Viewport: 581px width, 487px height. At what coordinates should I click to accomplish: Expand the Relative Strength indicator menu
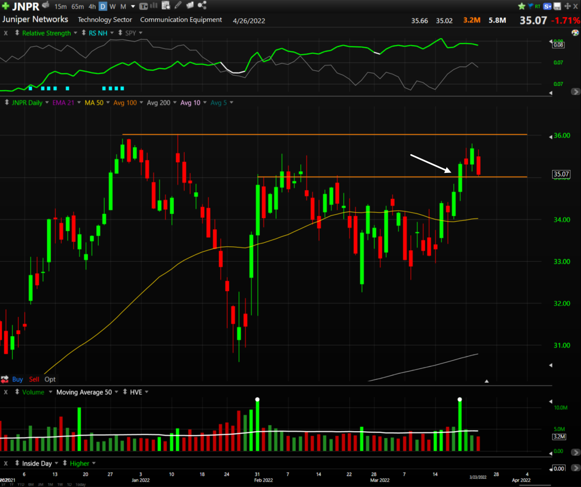pyautogui.click(x=75, y=33)
